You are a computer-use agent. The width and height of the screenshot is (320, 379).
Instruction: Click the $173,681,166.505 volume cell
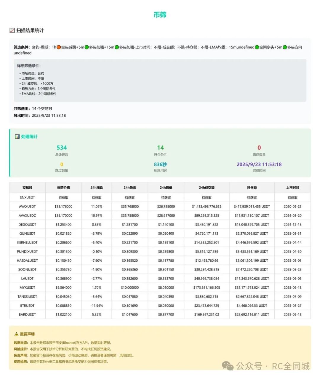tap(207, 288)
